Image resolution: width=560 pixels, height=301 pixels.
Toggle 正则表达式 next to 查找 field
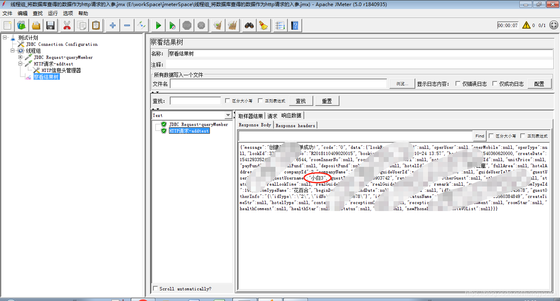[260, 101]
